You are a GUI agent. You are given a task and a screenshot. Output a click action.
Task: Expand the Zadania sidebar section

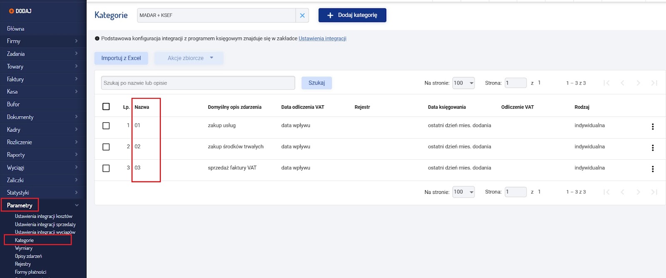point(43,54)
